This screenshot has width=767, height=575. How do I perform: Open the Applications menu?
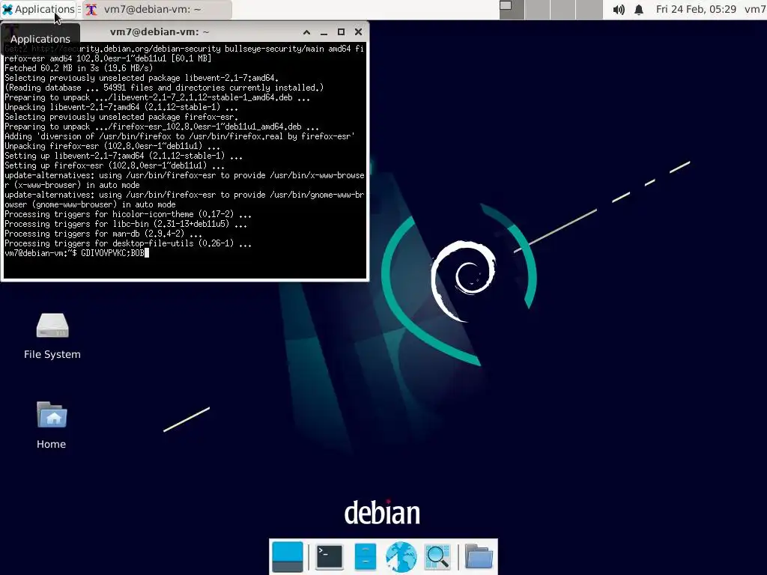tap(38, 9)
